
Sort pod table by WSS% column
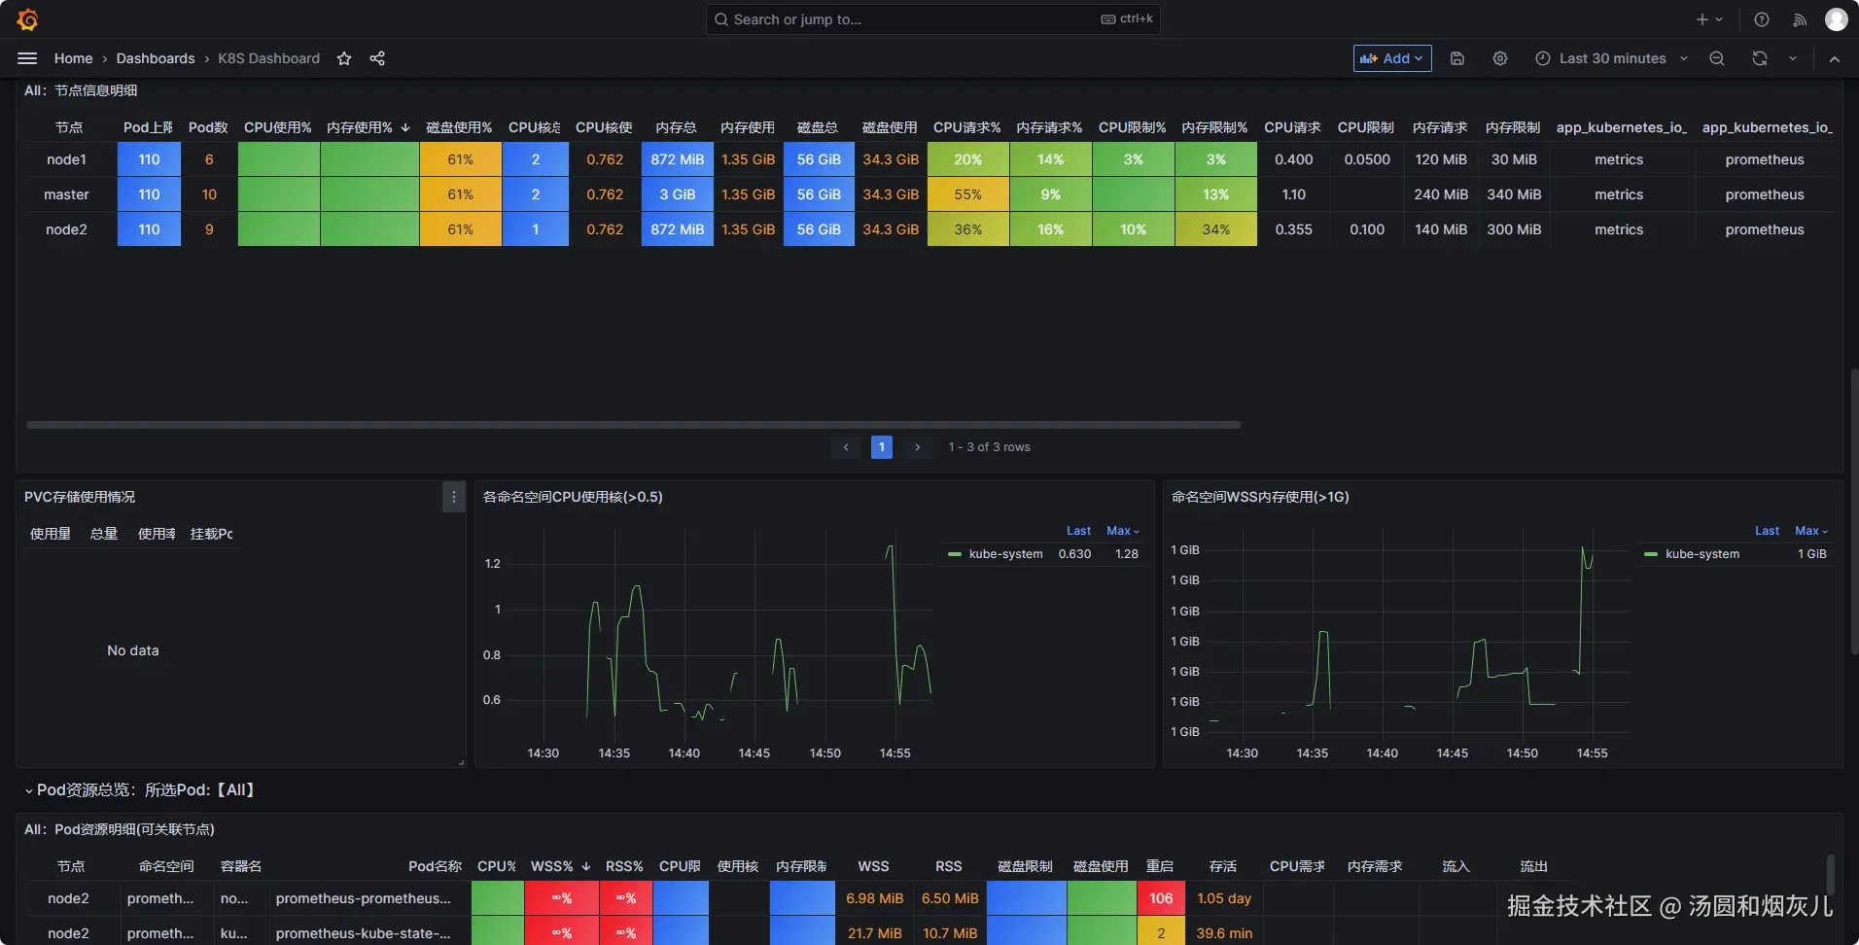pos(560,866)
